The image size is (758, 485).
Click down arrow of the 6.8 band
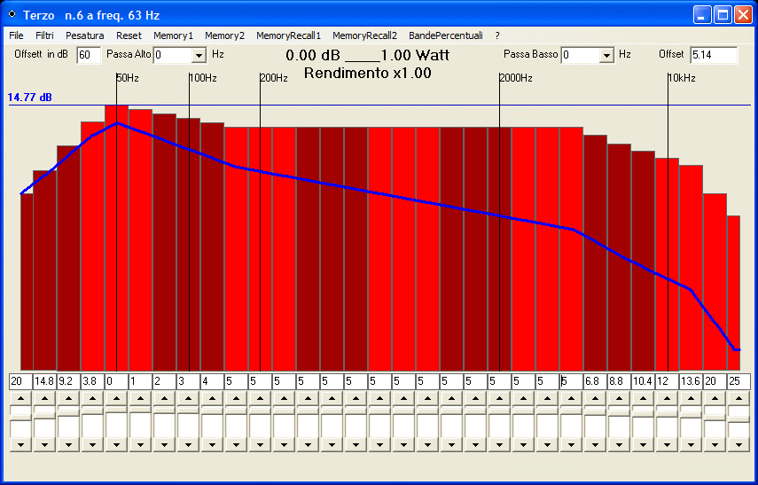tap(595, 445)
